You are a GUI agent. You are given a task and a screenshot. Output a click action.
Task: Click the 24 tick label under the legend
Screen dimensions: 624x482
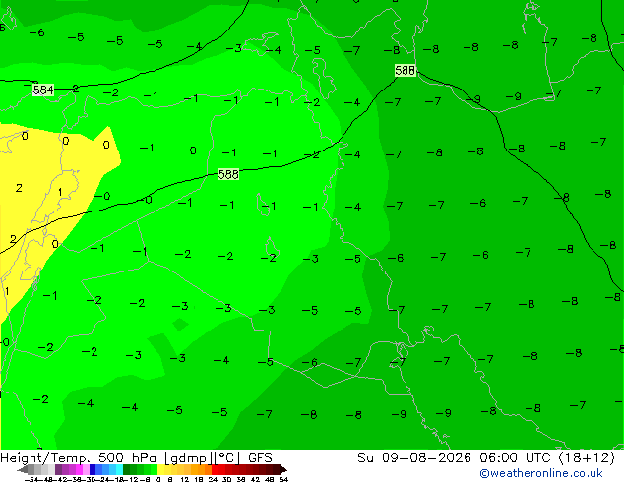click(x=213, y=479)
